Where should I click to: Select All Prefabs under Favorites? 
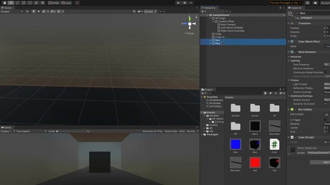[216, 106]
